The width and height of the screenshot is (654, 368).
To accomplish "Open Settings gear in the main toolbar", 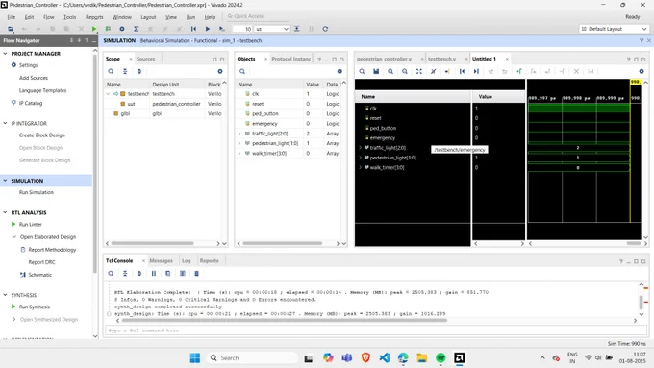I will (122, 29).
